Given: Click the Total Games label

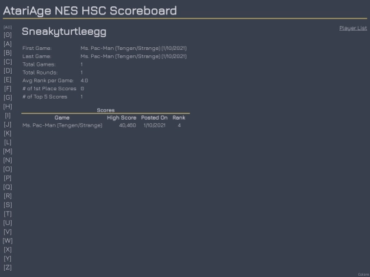Looking at the screenshot, I should 39,64.
